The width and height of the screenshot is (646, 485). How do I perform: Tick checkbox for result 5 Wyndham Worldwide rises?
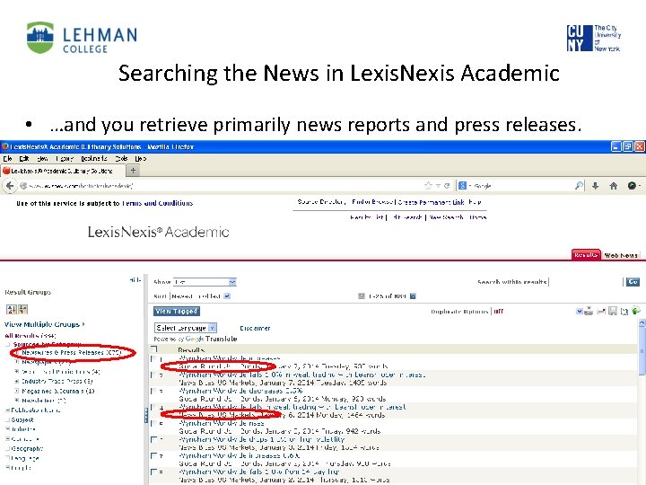(153, 424)
